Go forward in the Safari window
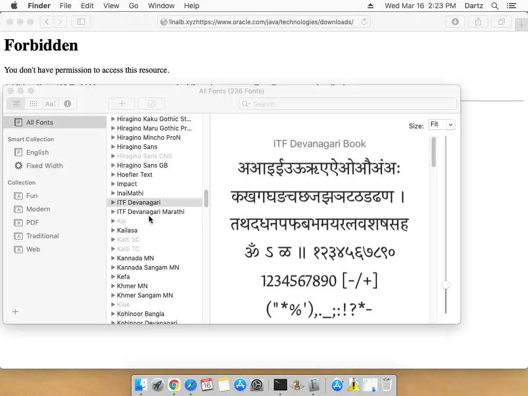528x396 pixels. click(x=60, y=22)
